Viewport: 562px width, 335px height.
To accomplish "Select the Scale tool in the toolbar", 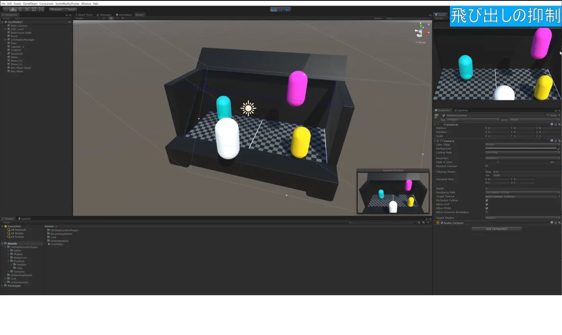I will [x=27, y=9].
